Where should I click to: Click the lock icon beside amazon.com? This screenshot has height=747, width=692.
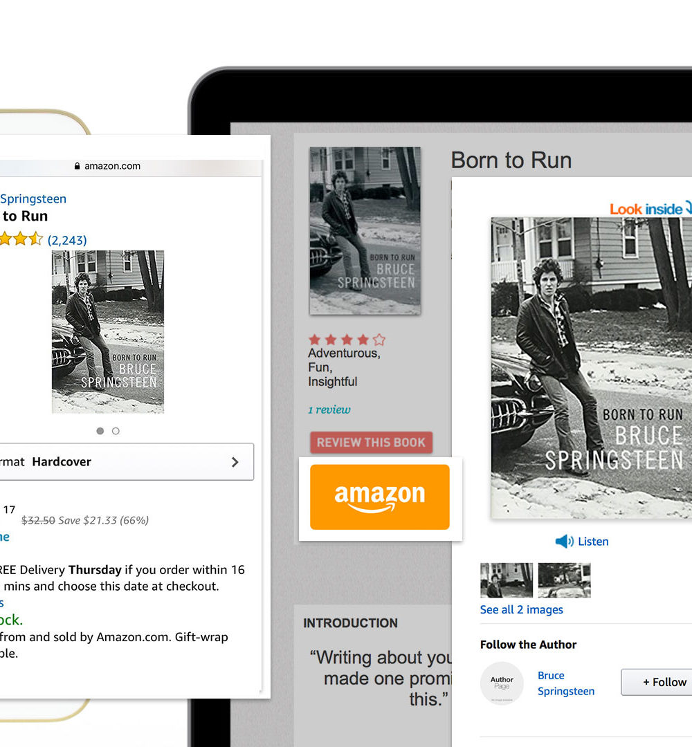pyautogui.click(x=78, y=166)
